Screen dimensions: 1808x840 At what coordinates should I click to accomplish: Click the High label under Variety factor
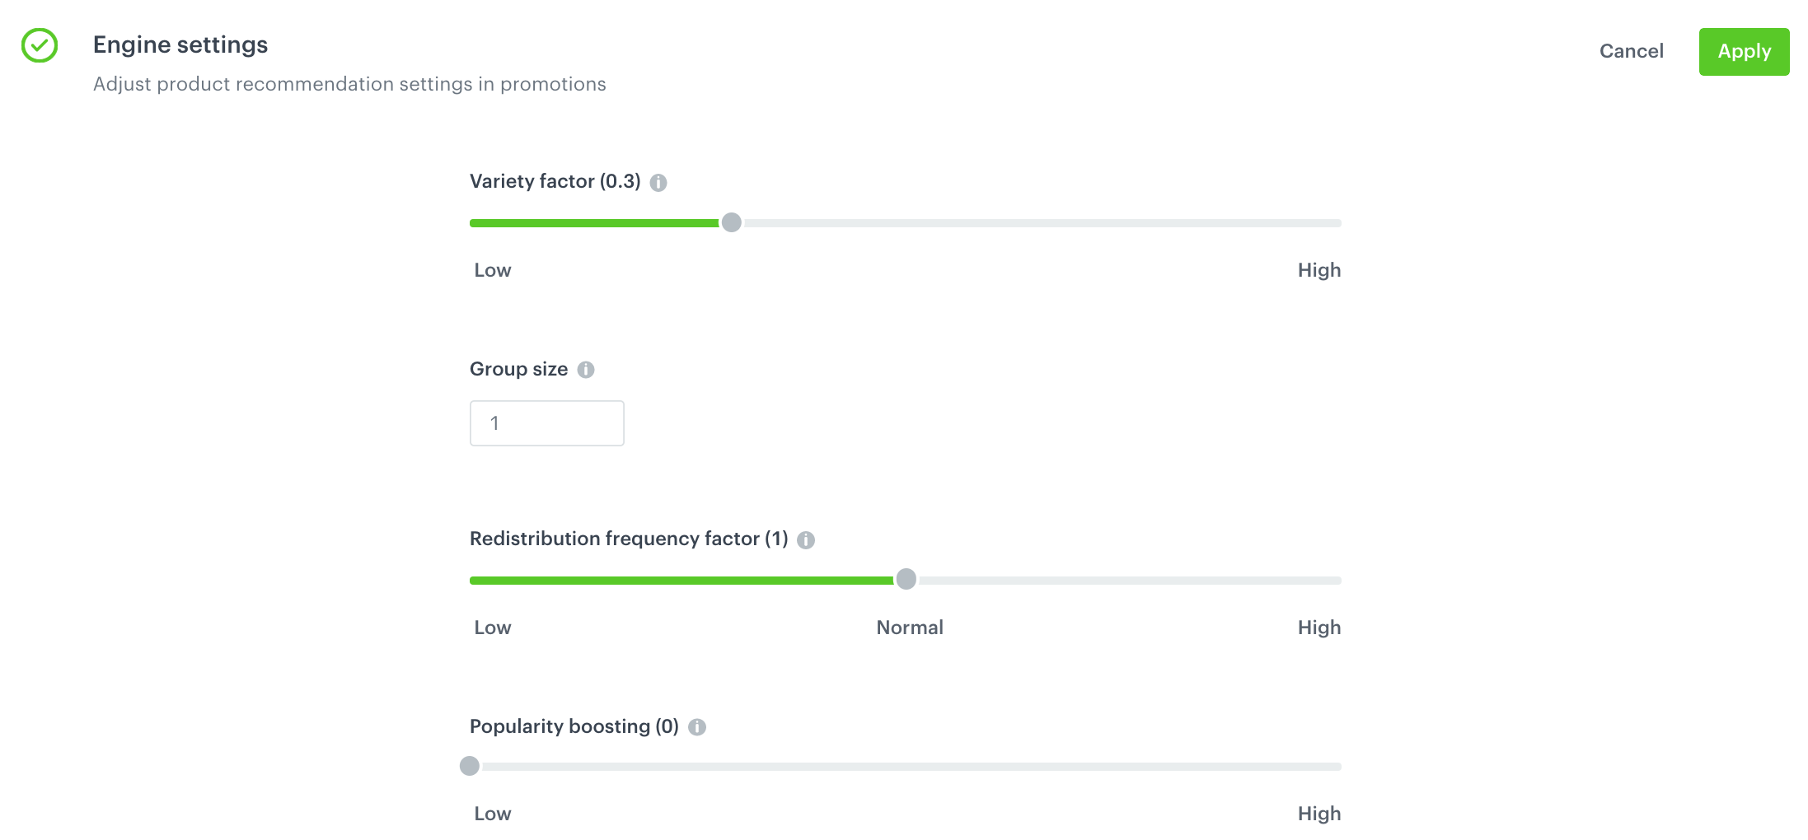coord(1319,270)
